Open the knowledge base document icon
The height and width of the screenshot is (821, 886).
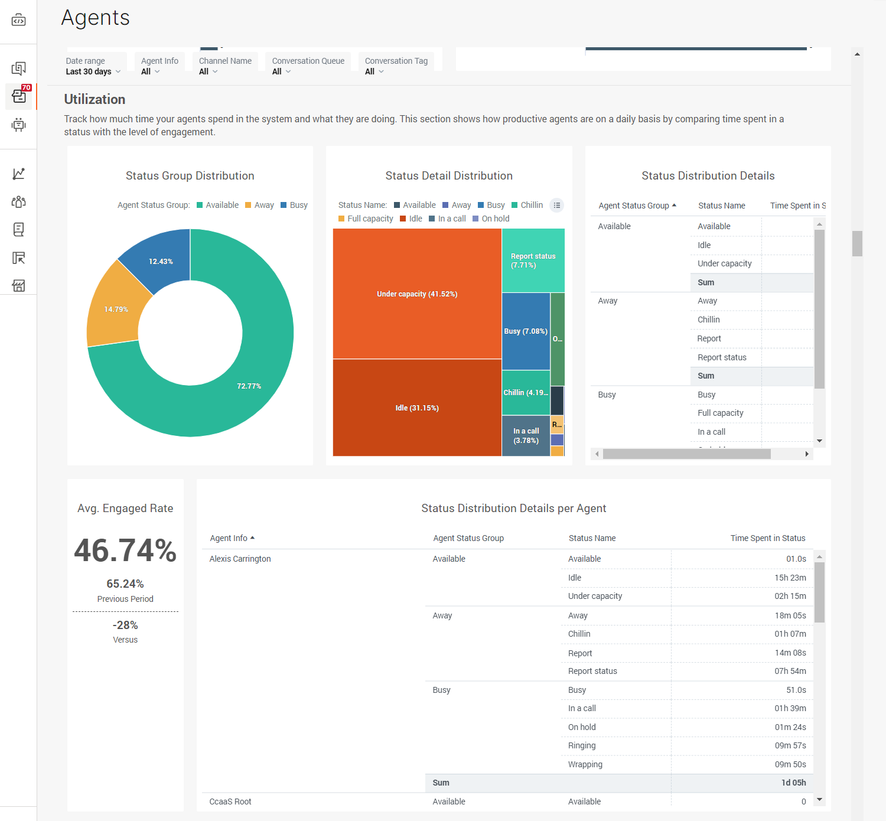(18, 229)
